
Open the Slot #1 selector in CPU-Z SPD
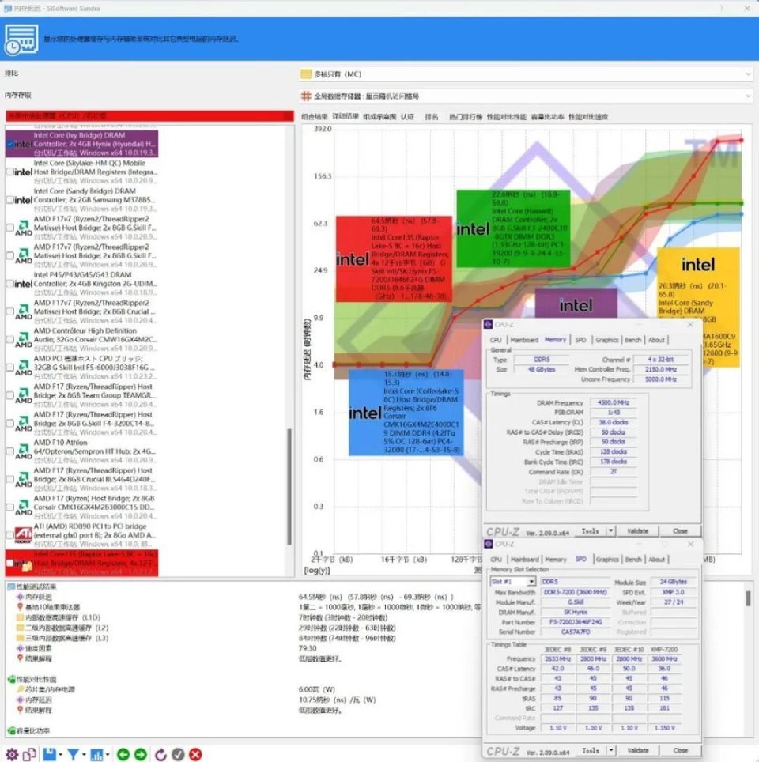(x=513, y=581)
